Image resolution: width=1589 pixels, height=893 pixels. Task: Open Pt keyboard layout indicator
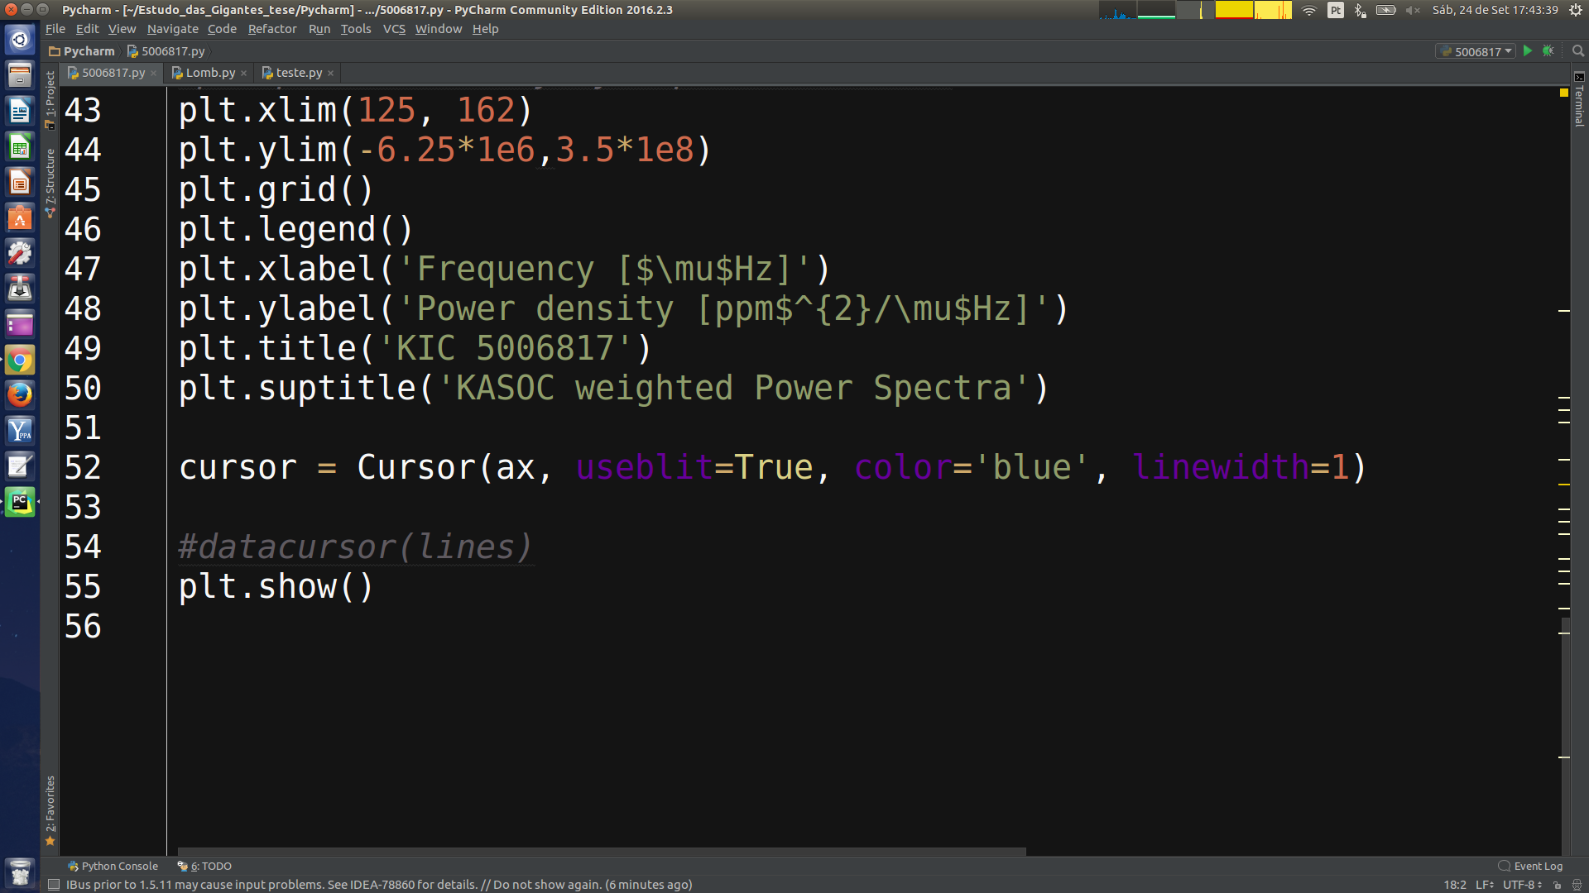point(1336,10)
